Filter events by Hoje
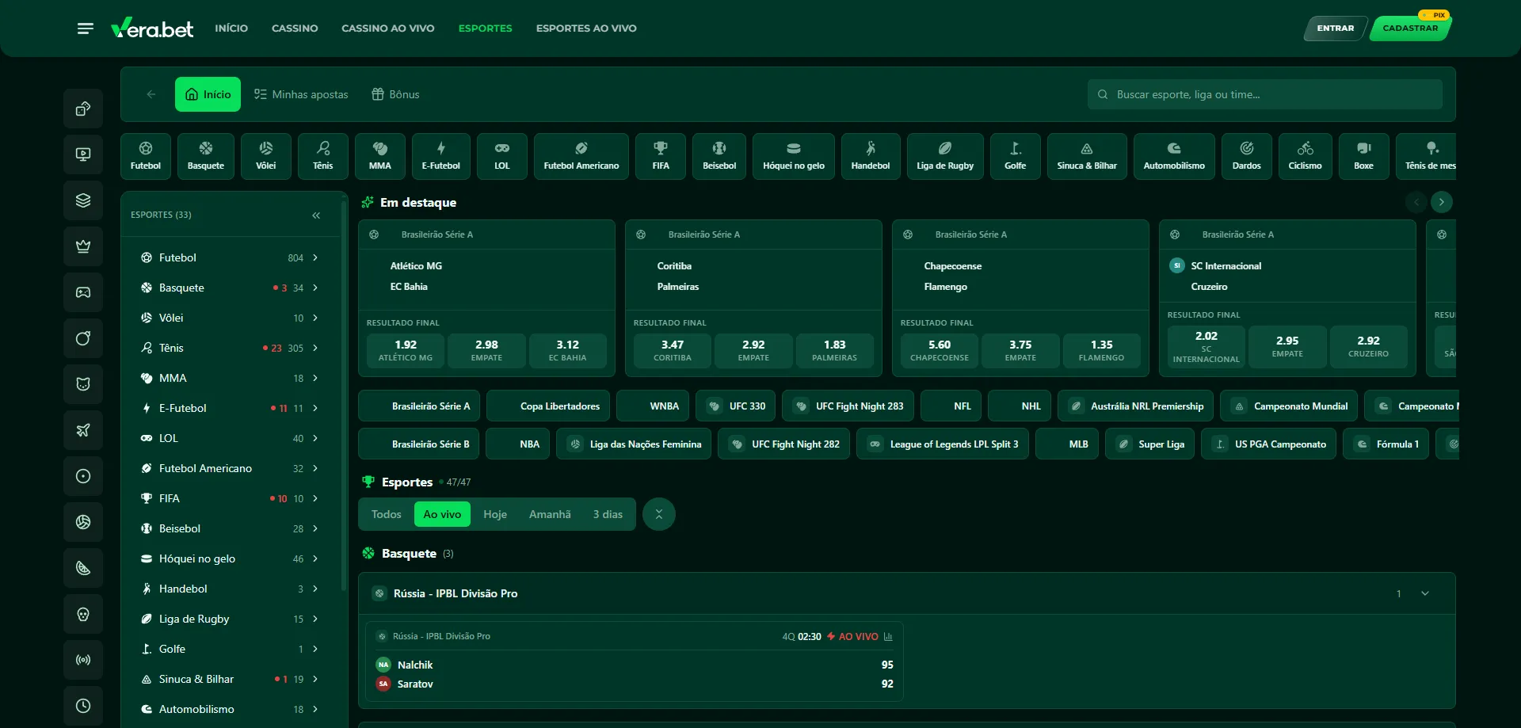The height and width of the screenshot is (728, 1521). click(495, 514)
